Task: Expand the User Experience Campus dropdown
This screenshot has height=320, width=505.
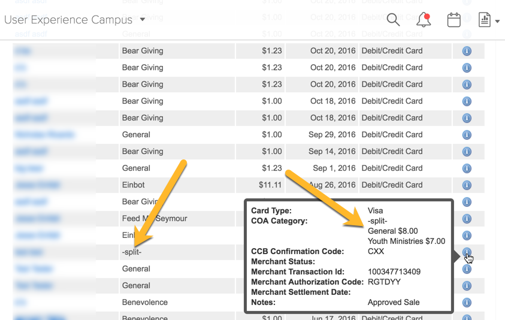Action: [x=143, y=20]
